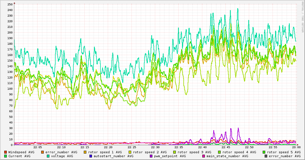
Task: Click the y-axis label "90"
Action: (x=11, y=94)
